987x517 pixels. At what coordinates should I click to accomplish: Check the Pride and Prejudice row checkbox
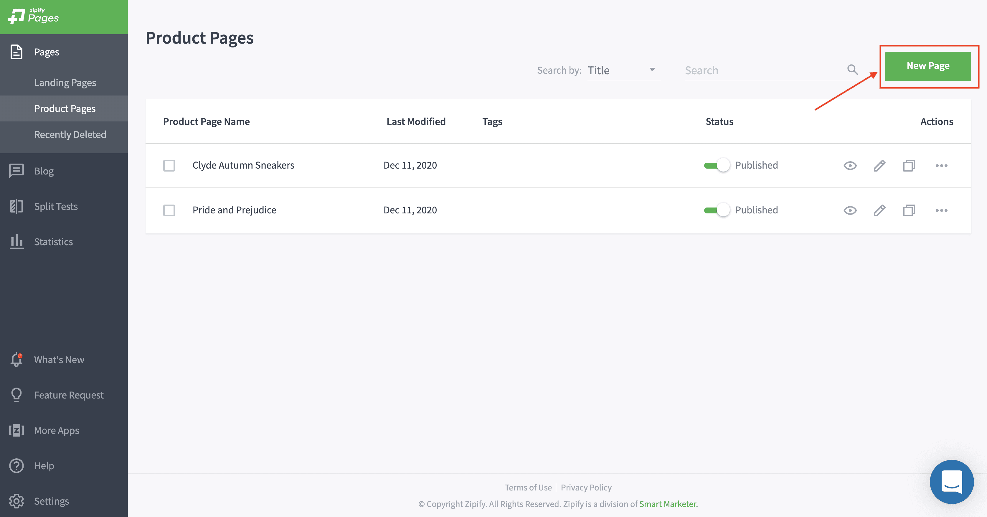[169, 210]
